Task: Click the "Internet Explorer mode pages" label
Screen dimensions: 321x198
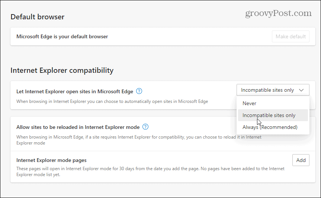Action: [x=51, y=160]
